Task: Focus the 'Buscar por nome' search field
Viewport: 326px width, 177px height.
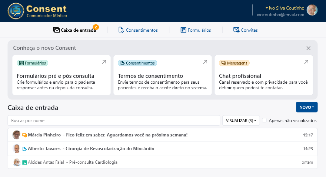Action: 114,121
